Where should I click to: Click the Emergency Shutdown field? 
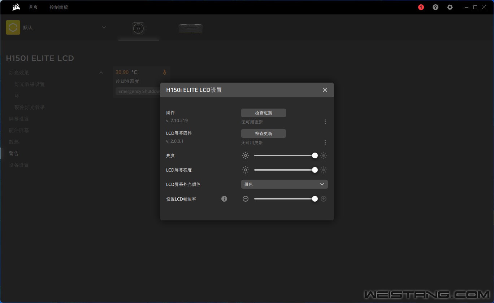[x=138, y=91]
